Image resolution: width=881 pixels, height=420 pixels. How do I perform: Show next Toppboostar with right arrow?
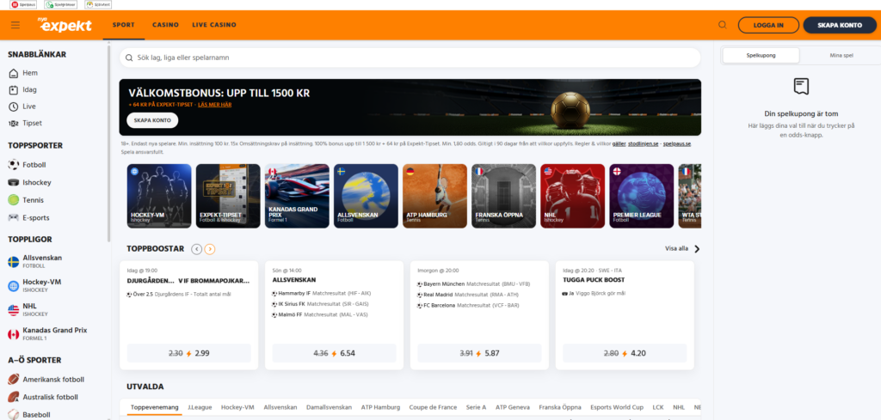pos(210,249)
